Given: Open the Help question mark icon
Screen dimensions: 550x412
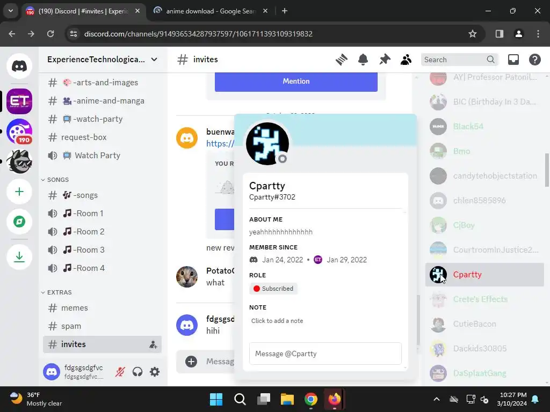Looking at the screenshot, I should 534,60.
